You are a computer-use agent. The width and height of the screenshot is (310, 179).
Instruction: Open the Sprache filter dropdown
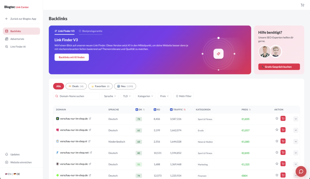[x=110, y=96]
